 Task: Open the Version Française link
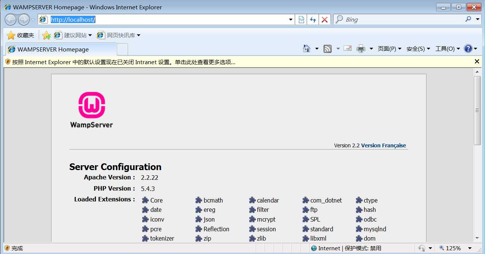pos(384,145)
